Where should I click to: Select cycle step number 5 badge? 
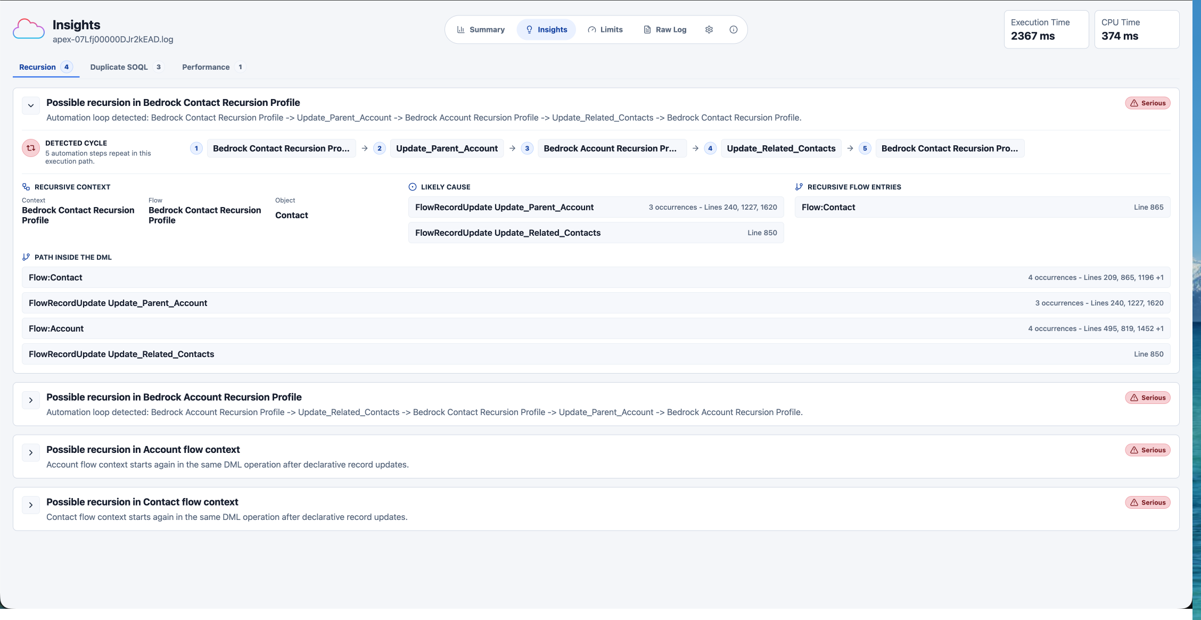click(x=865, y=148)
